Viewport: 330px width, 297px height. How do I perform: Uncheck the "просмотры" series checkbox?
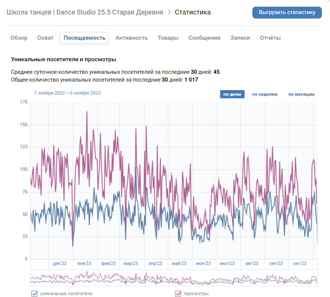(178, 294)
